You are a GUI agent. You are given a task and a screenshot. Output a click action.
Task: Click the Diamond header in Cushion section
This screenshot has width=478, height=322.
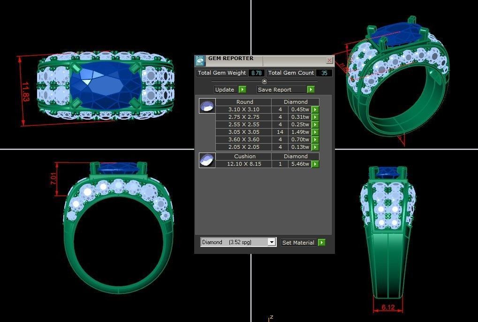(x=296, y=156)
